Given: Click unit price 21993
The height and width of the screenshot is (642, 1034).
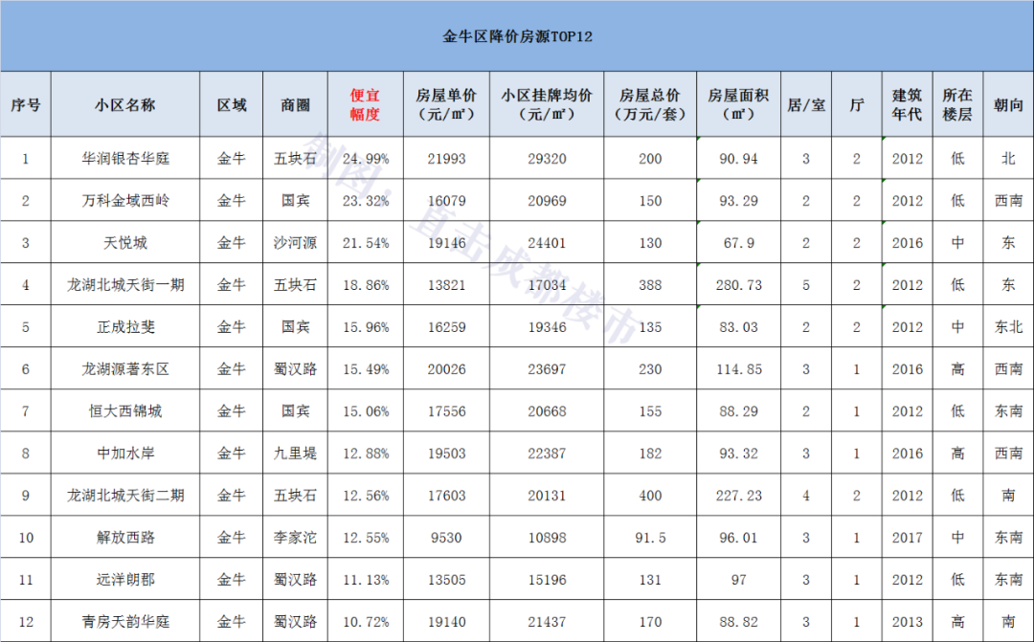Looking at the screenshot, I should pyautogui.click(x=446, y=159).
